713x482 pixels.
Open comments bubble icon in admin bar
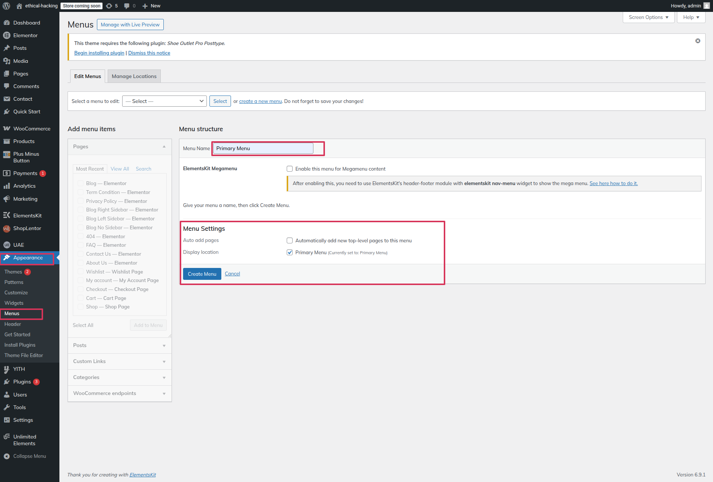tap(127, 6)
